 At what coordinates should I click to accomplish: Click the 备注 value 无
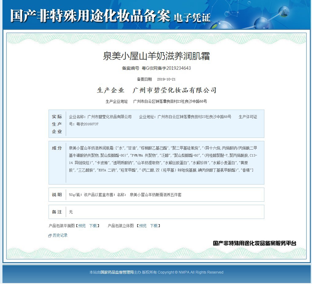(x=71, y=212)
